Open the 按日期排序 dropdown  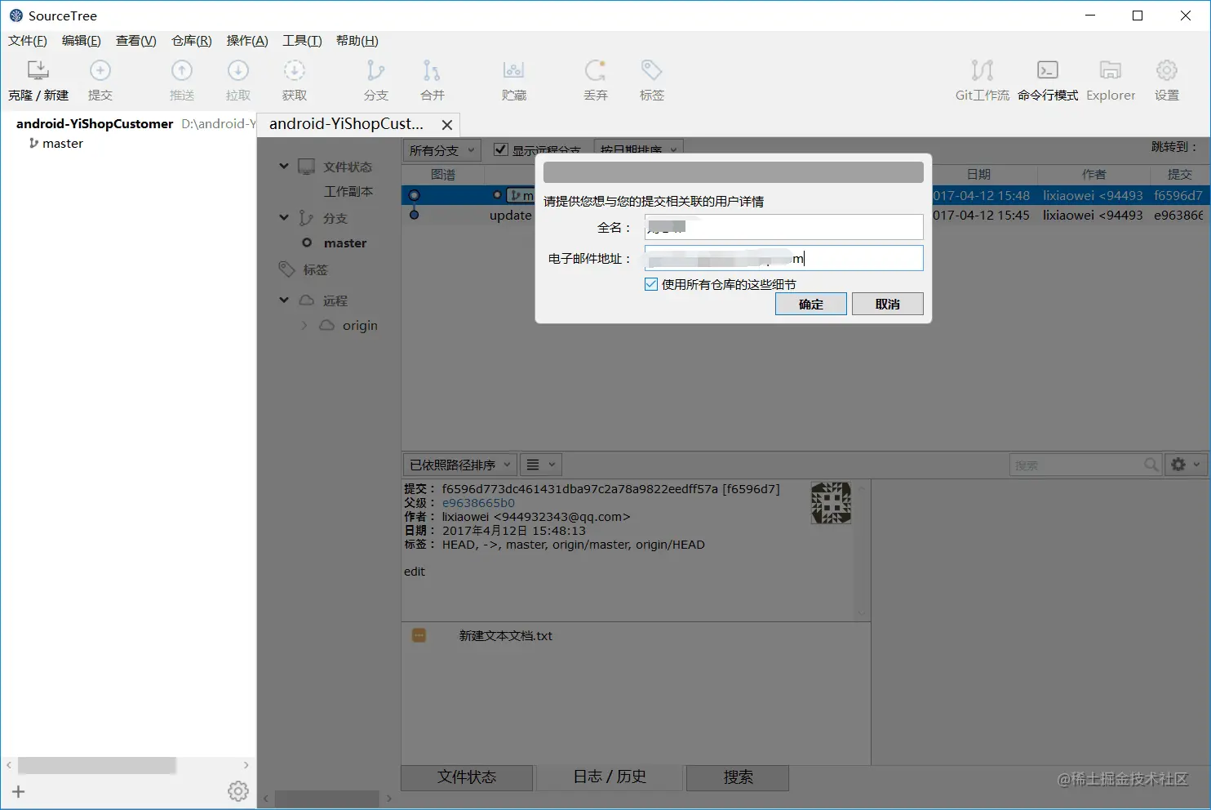click(638, 150)
